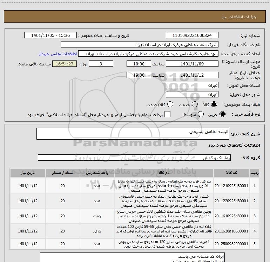The width and height of the screenshot is (270, 262).
Task: Click the پوتین نظامی product name cell
Action: [x=164, y=216]
